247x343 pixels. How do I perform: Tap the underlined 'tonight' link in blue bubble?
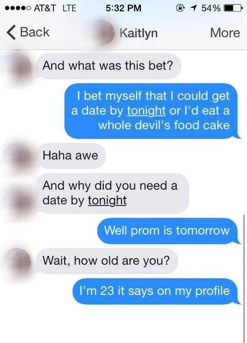pos(146,111)
